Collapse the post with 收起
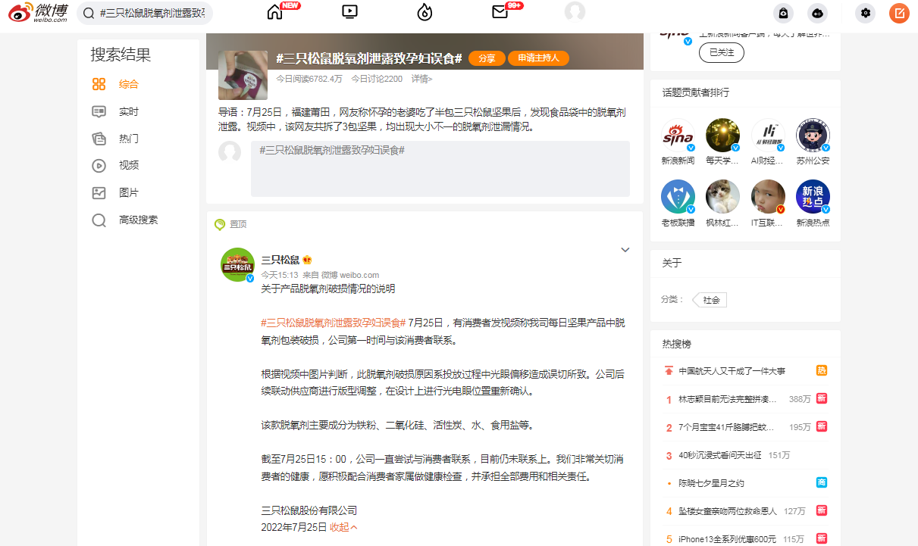This screenshot has width=918, height=546. 343,526
